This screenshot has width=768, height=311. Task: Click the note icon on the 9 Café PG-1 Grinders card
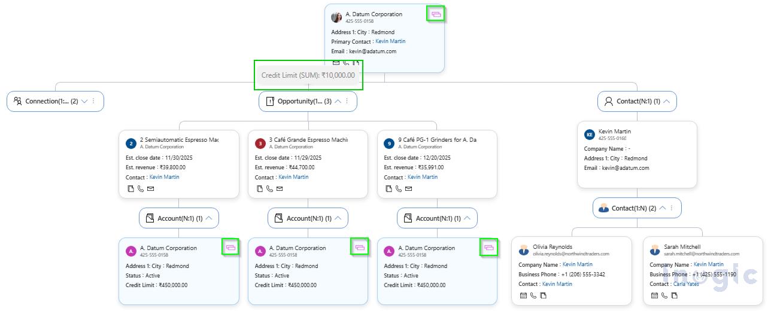[x=390, y=189]
